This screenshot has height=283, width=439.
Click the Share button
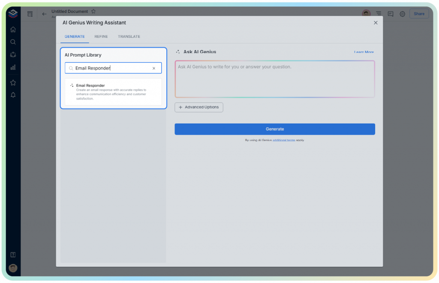[x=419, y=14]
